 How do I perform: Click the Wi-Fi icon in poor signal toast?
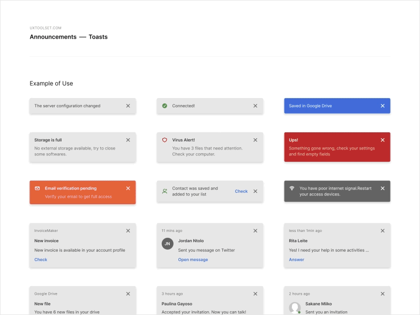point(292,189)
